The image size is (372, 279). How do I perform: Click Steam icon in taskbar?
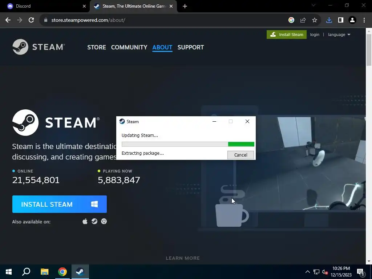(x=80, y=272)
